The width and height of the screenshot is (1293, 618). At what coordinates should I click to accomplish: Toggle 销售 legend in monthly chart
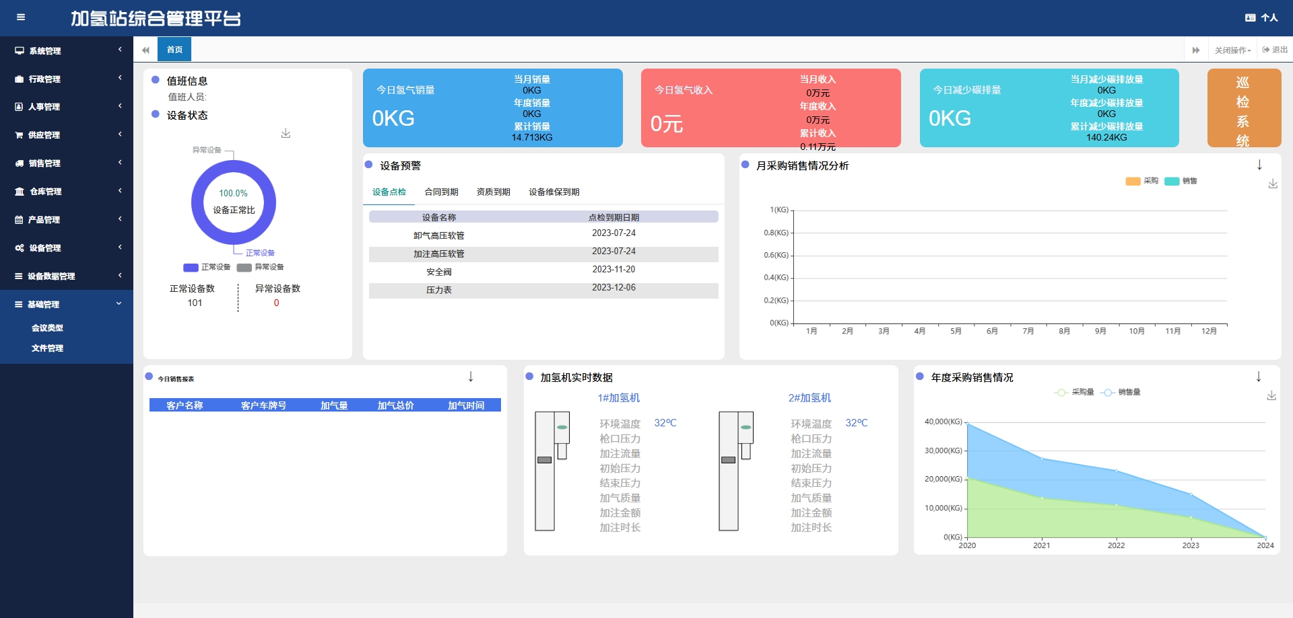coord(1181,181)
